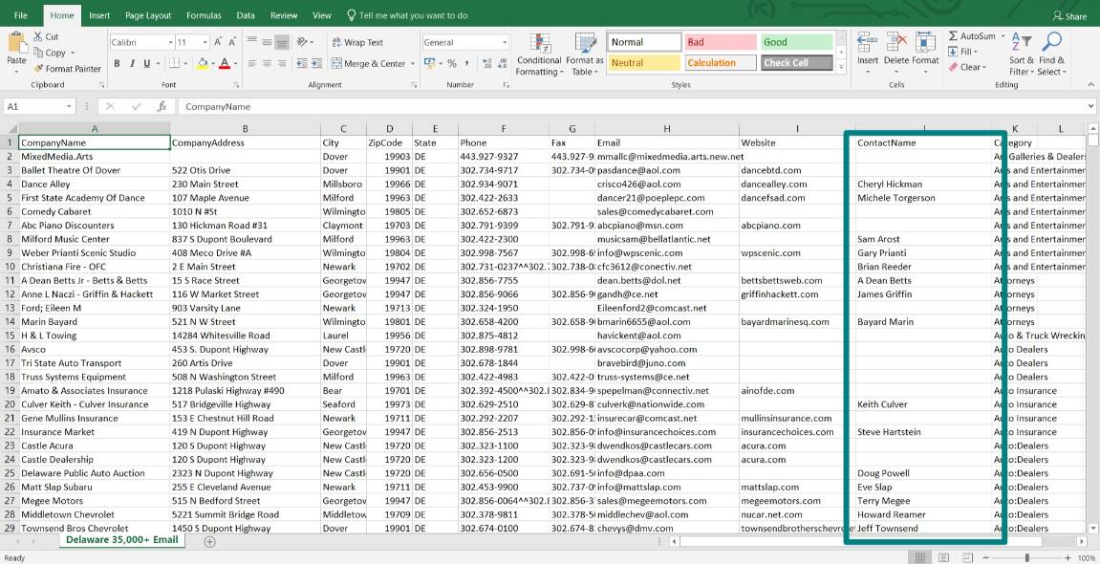Switch to the View tab

coord(322,15)
